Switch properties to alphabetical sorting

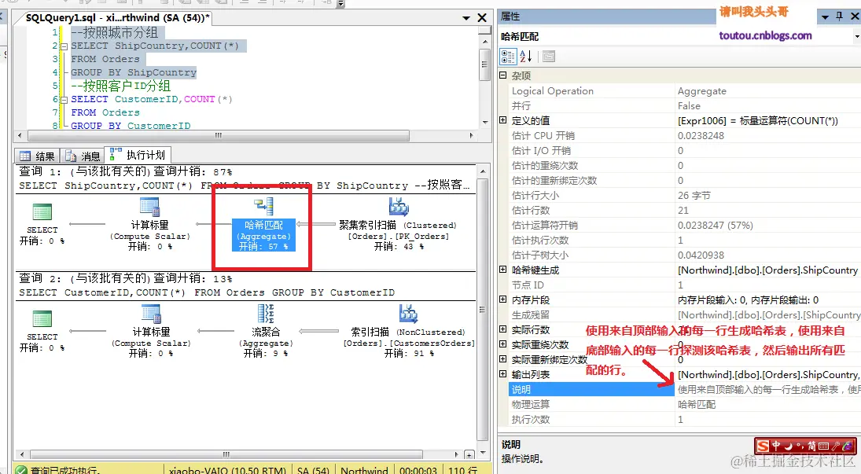(524, 56)
